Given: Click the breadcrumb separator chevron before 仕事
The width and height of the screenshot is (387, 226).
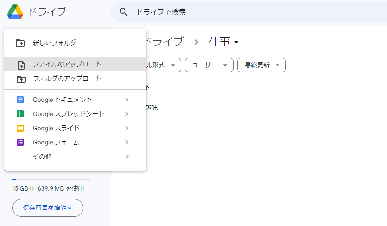Looking at the screenshot, I should click(x=196, y=42).
